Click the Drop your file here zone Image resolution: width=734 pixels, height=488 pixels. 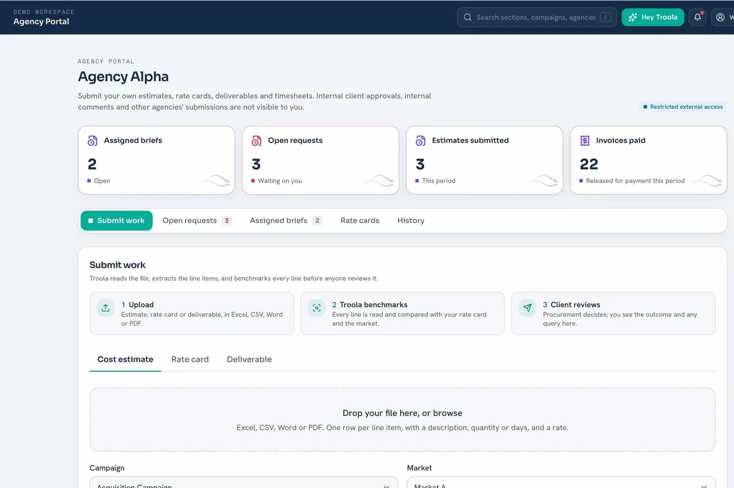402,420
